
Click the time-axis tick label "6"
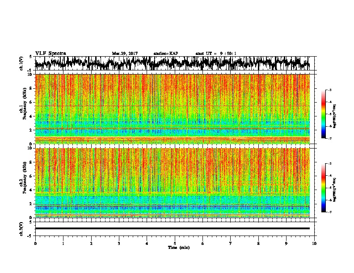click(x=202, y=244)
